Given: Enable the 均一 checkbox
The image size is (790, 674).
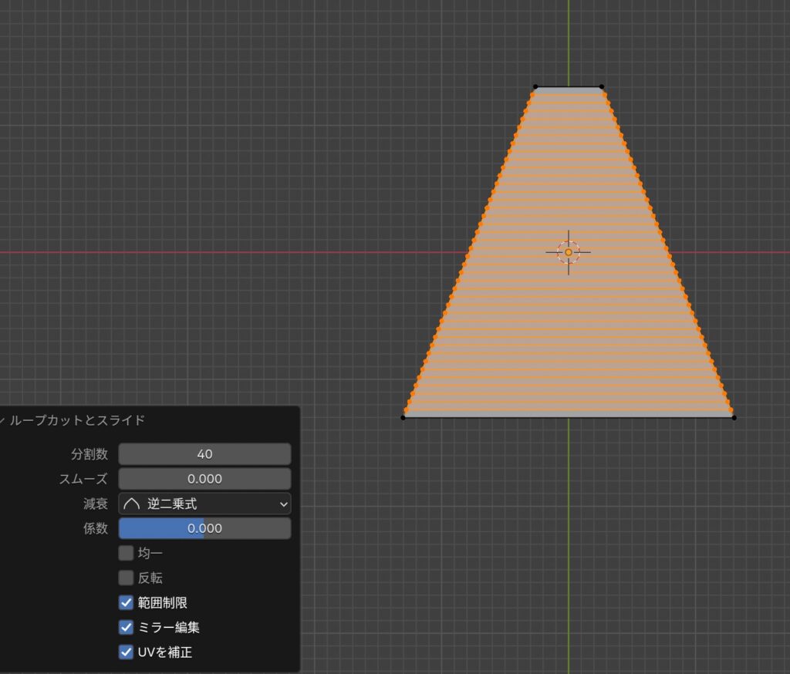Looking at the screenshot, I should click(126, 553).
